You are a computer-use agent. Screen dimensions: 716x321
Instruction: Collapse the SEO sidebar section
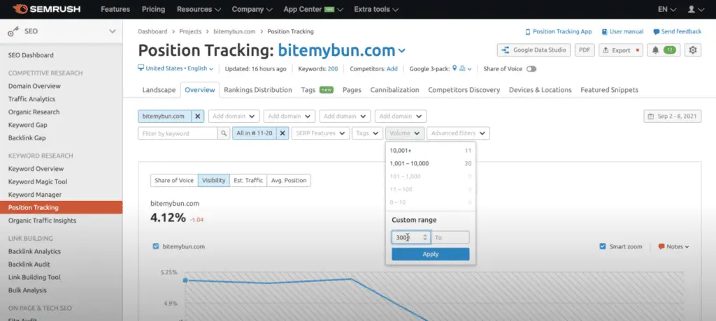coord(113,31)
